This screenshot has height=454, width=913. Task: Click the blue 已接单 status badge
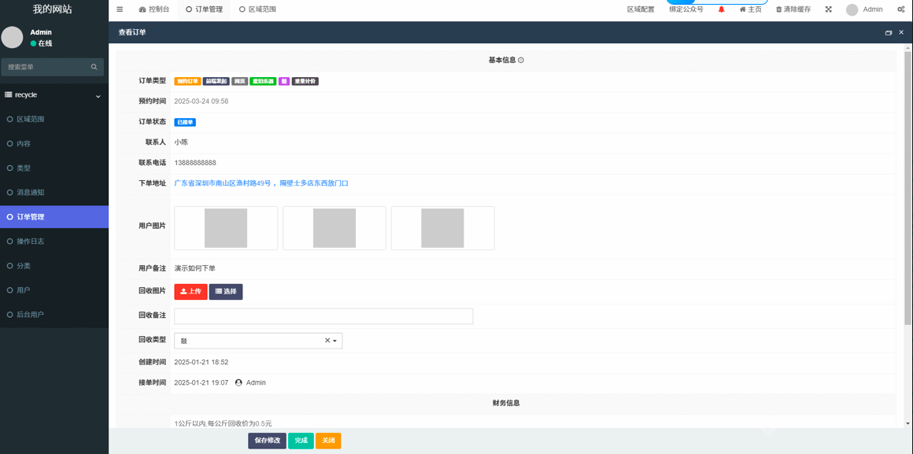(x=185, y=122)
